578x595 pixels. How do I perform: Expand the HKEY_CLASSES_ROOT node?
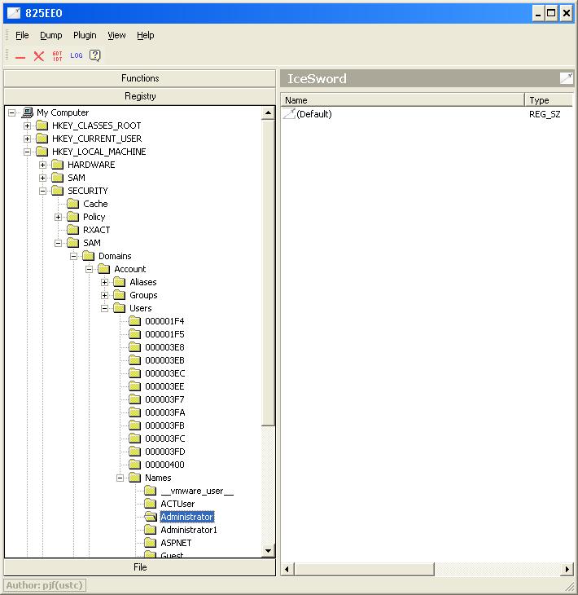[27, 126]
